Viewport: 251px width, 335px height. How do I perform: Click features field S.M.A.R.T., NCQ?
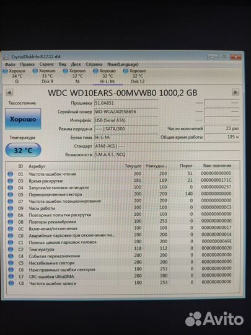pyautogui.click(x=167, y=154)
